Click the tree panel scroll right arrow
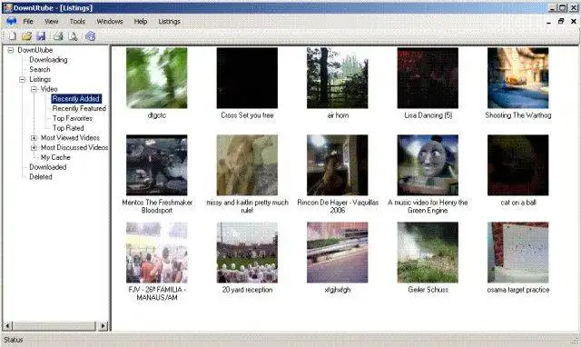The image size is (581, 347). [x=103, y=326]
